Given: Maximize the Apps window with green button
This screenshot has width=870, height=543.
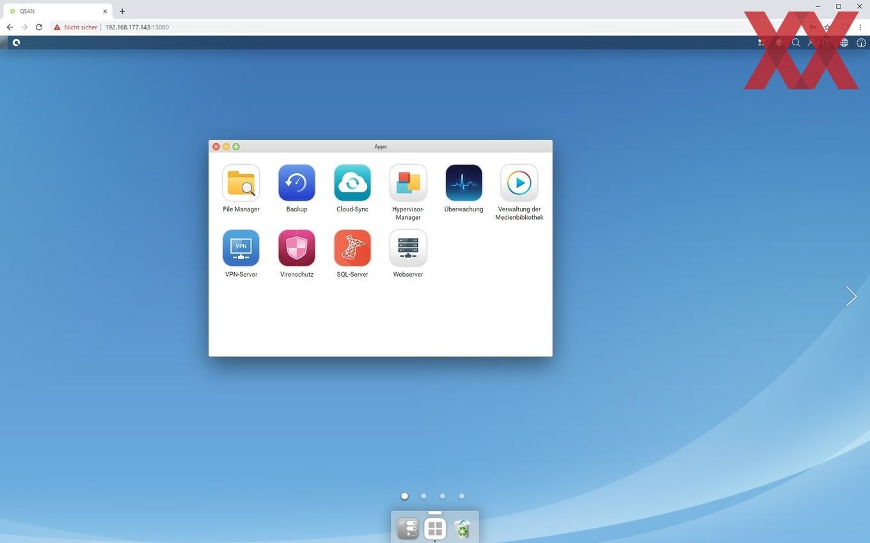Looking at the screenshot, I should pos(236,147).
